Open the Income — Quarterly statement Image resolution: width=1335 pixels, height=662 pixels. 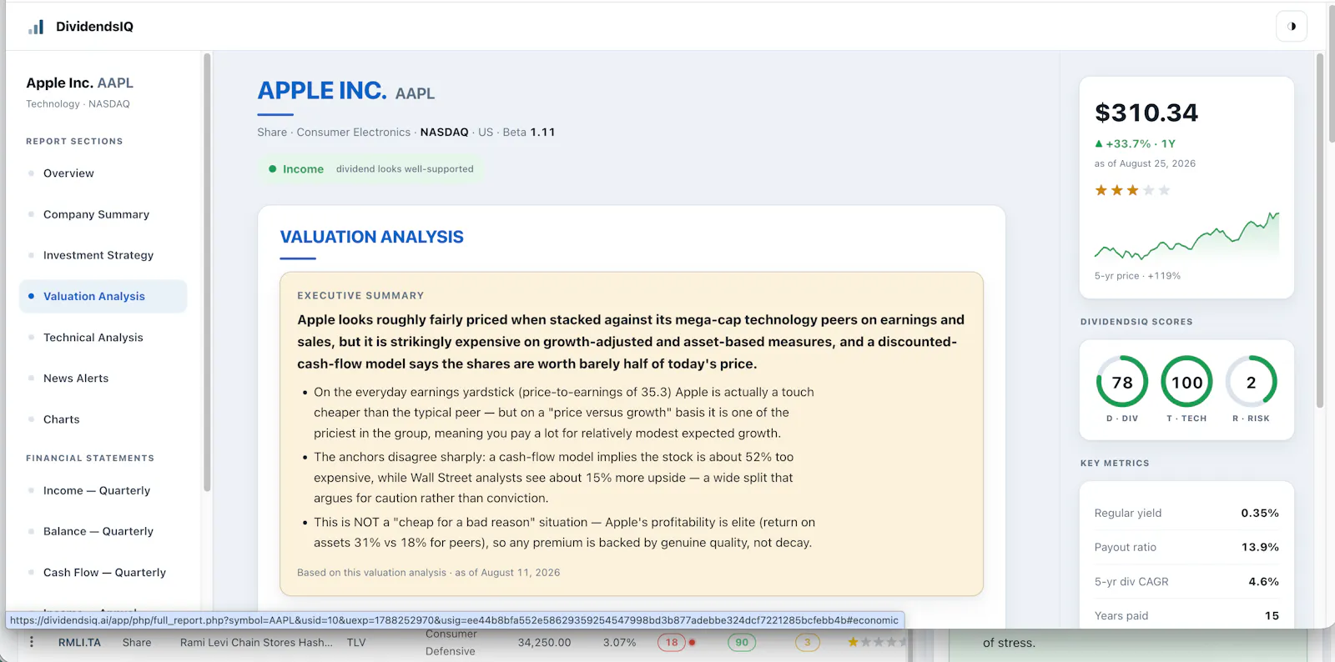[x=97, y=491]
